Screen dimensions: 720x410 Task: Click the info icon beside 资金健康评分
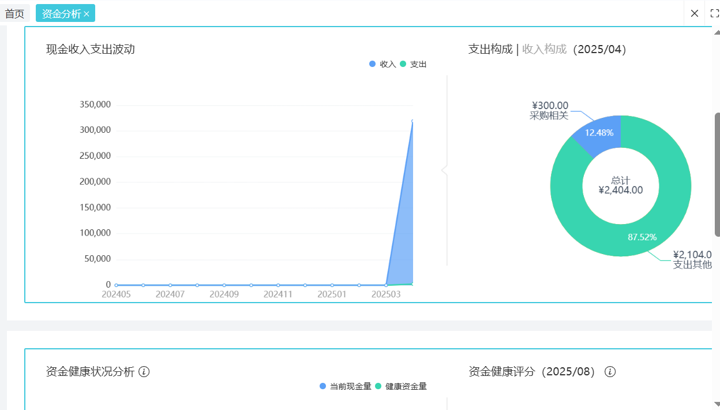click(610, 372)
